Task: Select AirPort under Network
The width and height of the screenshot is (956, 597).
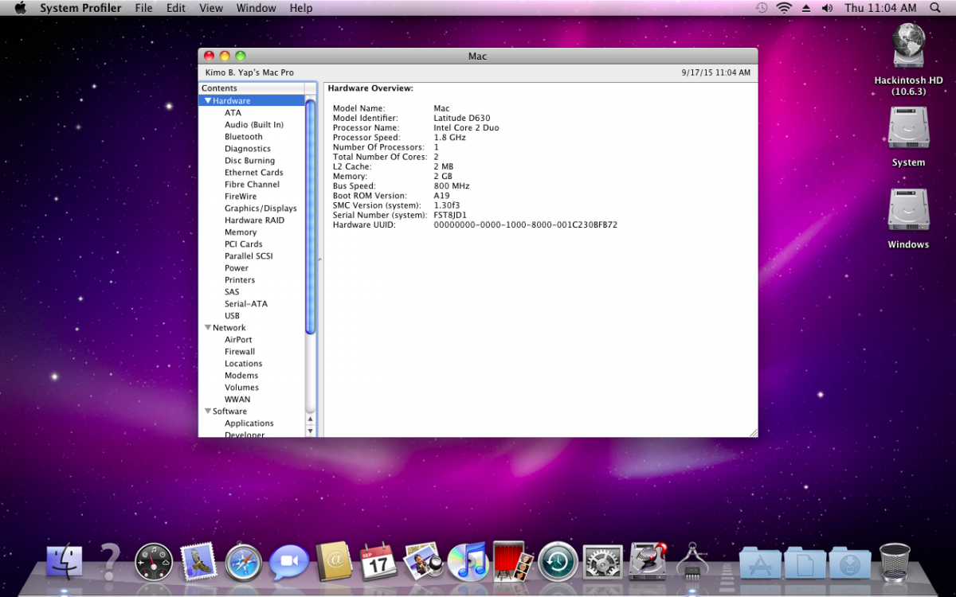Action: tap(238, 340)
